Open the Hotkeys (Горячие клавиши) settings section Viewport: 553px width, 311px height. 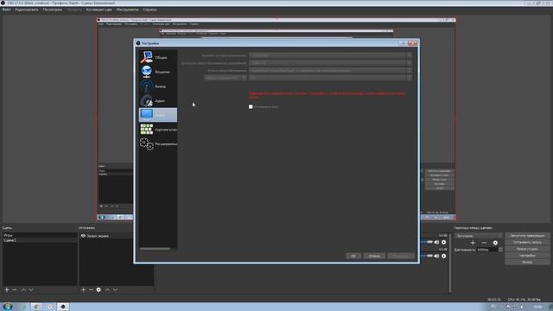pos(158,130)
